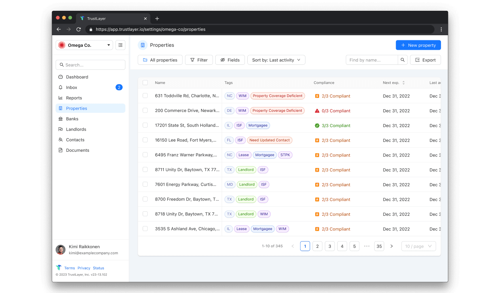Screen dimensions: 500x293
Task: Collapse the sidebar with the menu-fold icon
Action: (120, 45)
